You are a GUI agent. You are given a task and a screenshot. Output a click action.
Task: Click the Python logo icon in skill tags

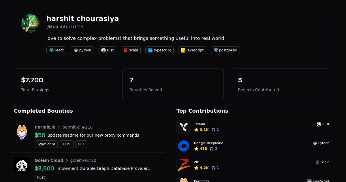76,50
